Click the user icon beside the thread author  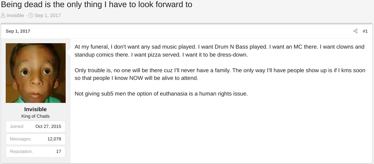coord(3,15)
